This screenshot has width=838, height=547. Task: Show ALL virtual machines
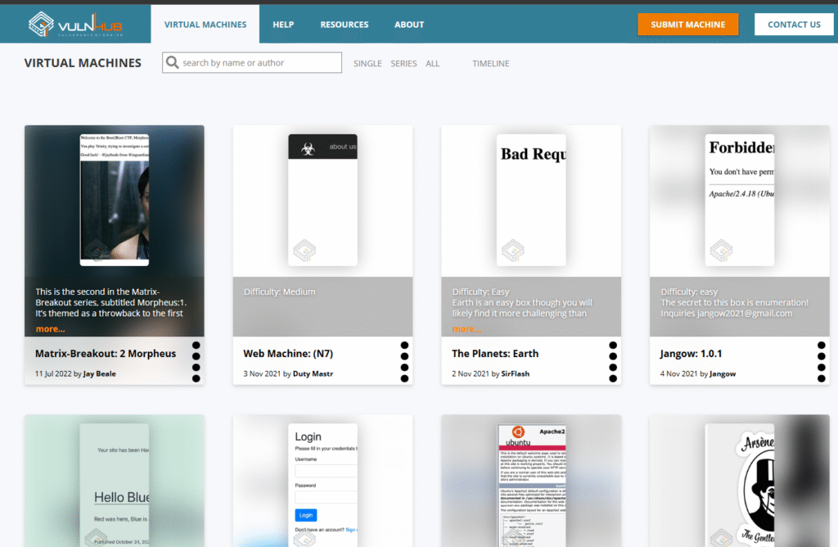click(x=432, y=64)
